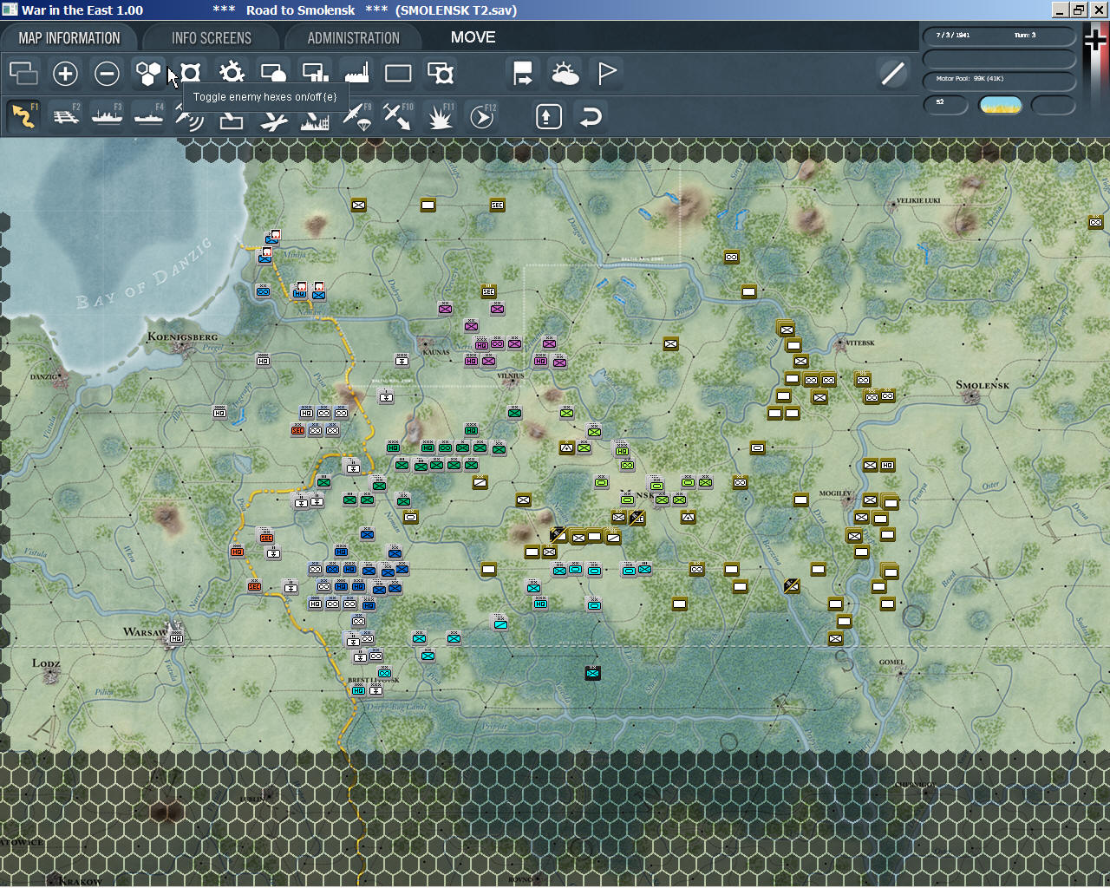
Task: Click the 52 value field
Action: 946,105
